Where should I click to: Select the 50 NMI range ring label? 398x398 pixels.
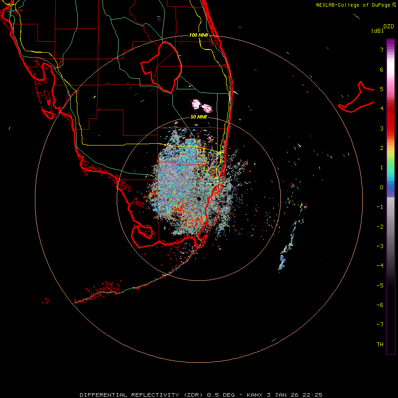199,117
